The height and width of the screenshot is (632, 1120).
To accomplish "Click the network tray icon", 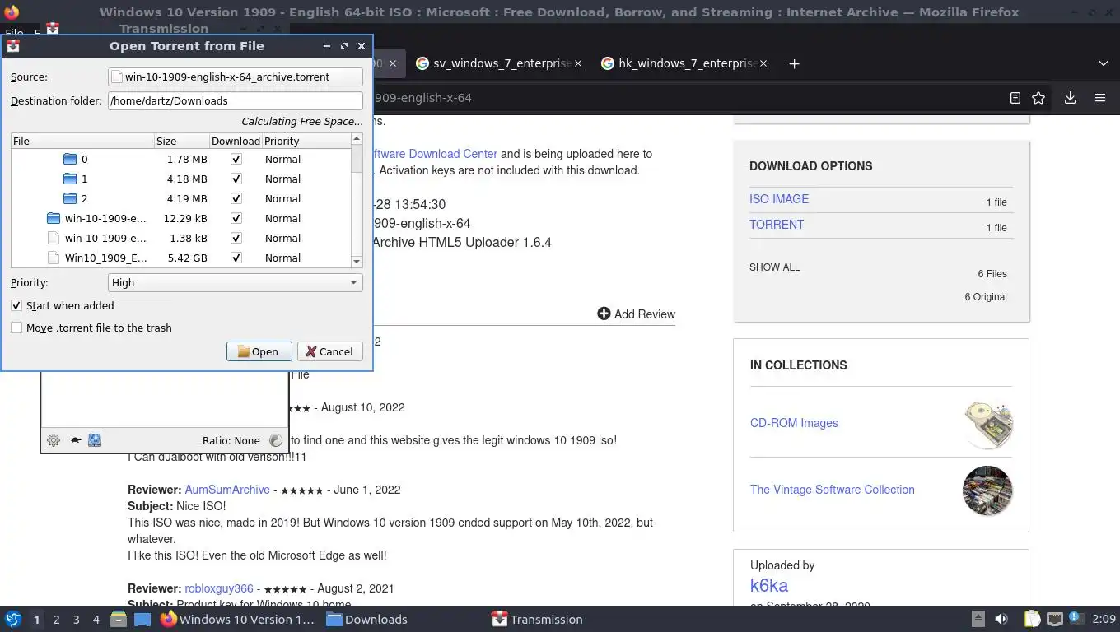I will coord(1054,619).
